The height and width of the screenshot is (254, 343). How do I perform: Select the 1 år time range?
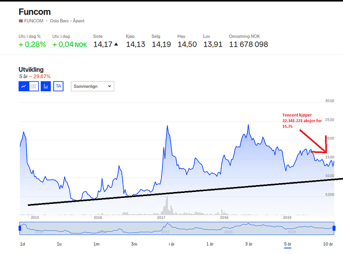pyautogui.click(x=210, y=244)
